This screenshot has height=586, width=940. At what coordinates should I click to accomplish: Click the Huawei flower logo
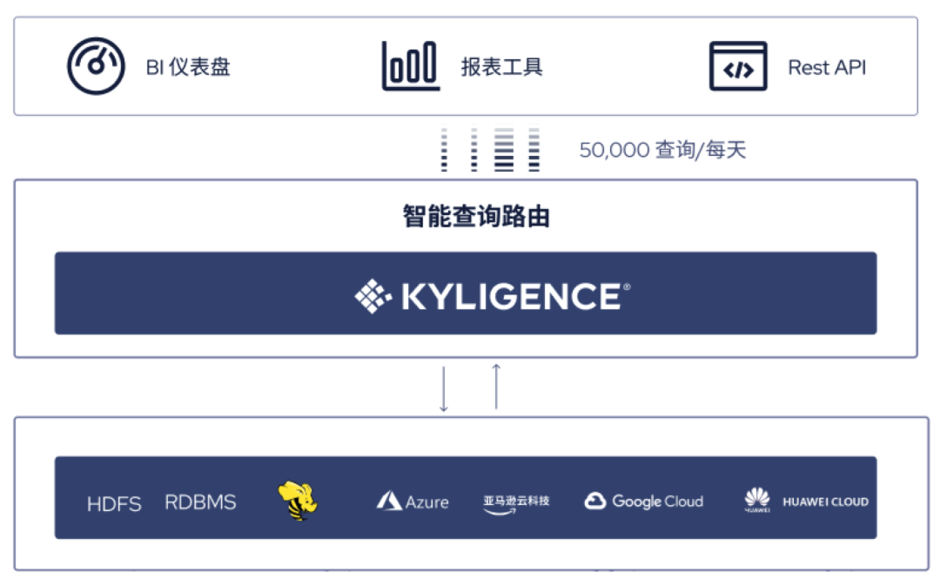[x=757, y=500]
